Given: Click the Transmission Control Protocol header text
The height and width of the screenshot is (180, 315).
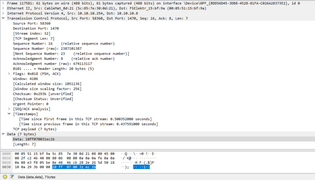Looking at the screenshot, I should click(x=98, y=18).
